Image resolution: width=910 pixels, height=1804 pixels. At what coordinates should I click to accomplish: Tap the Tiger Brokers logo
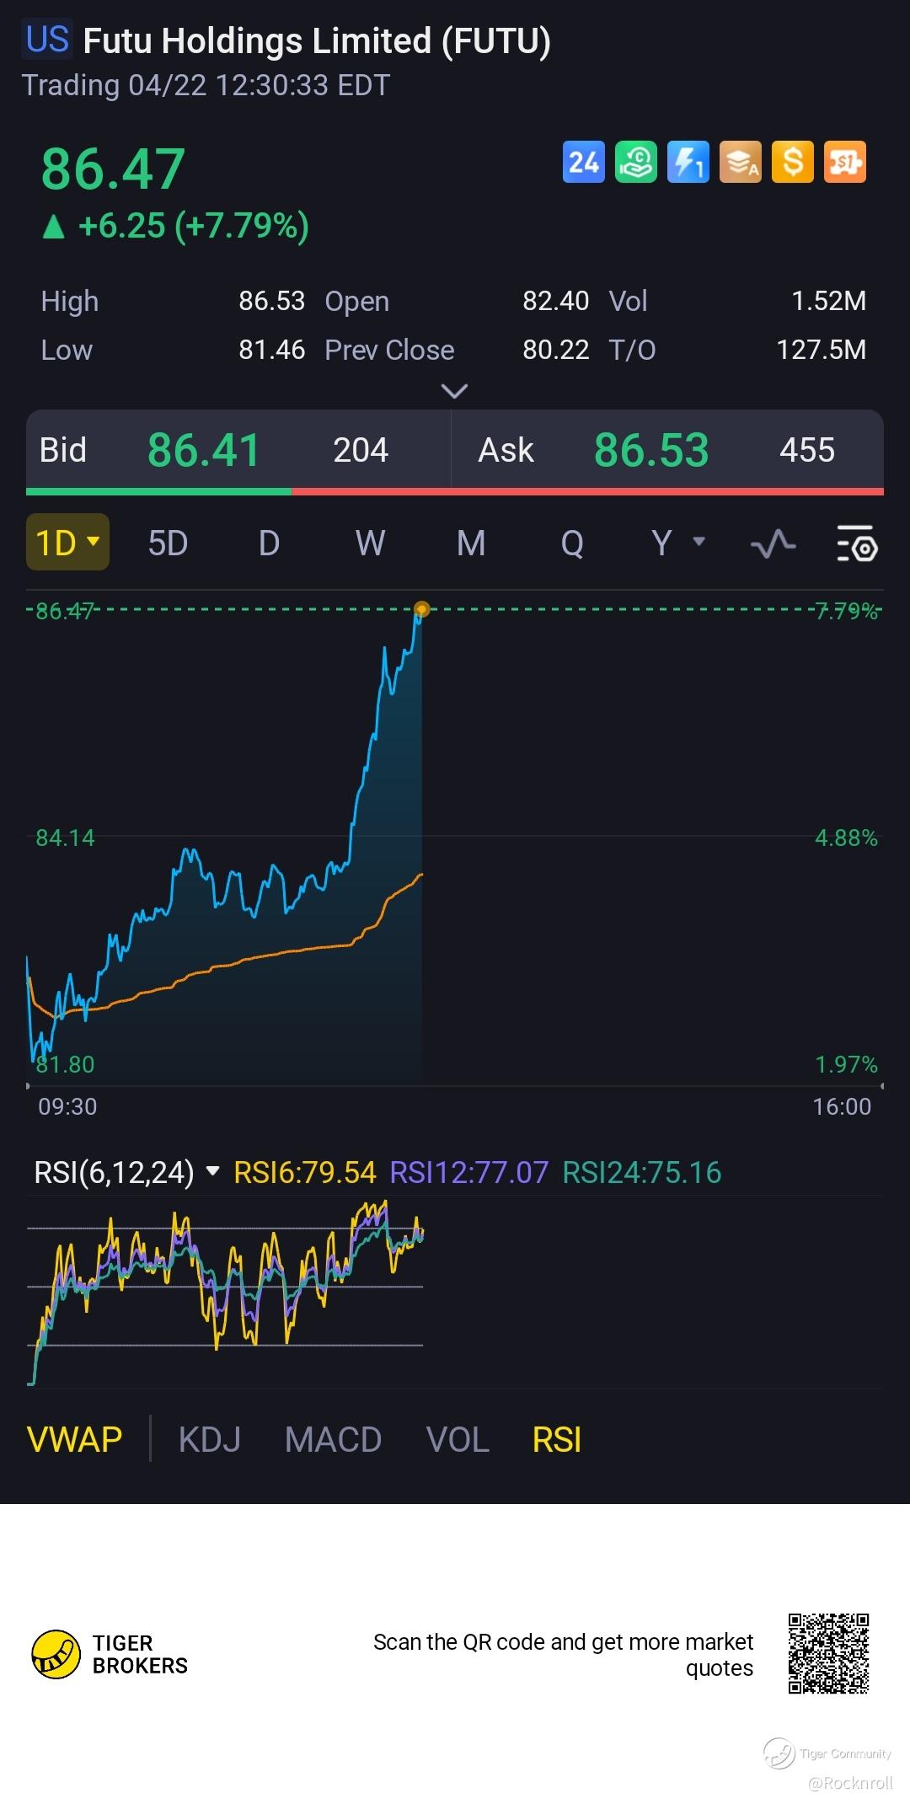[110, 1654]
